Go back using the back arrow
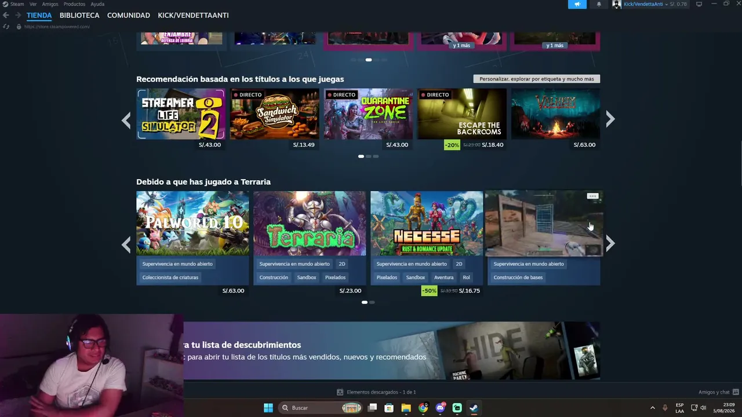 pyautogui.click(x=6, y=16)
